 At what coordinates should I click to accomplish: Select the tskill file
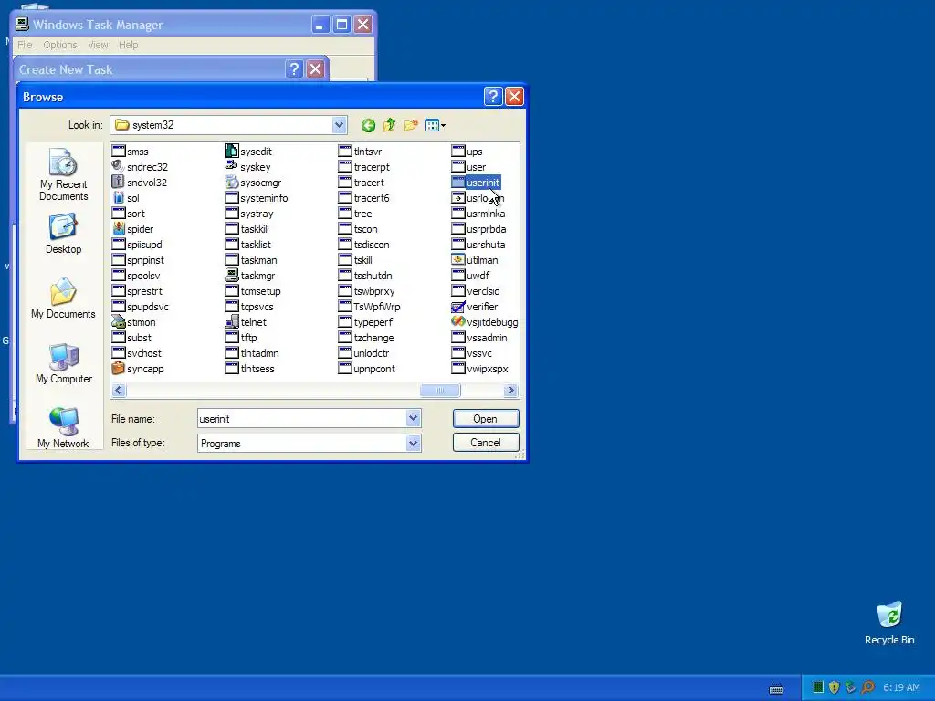[355, 260]
